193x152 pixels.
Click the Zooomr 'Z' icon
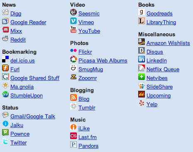[73, 77]
